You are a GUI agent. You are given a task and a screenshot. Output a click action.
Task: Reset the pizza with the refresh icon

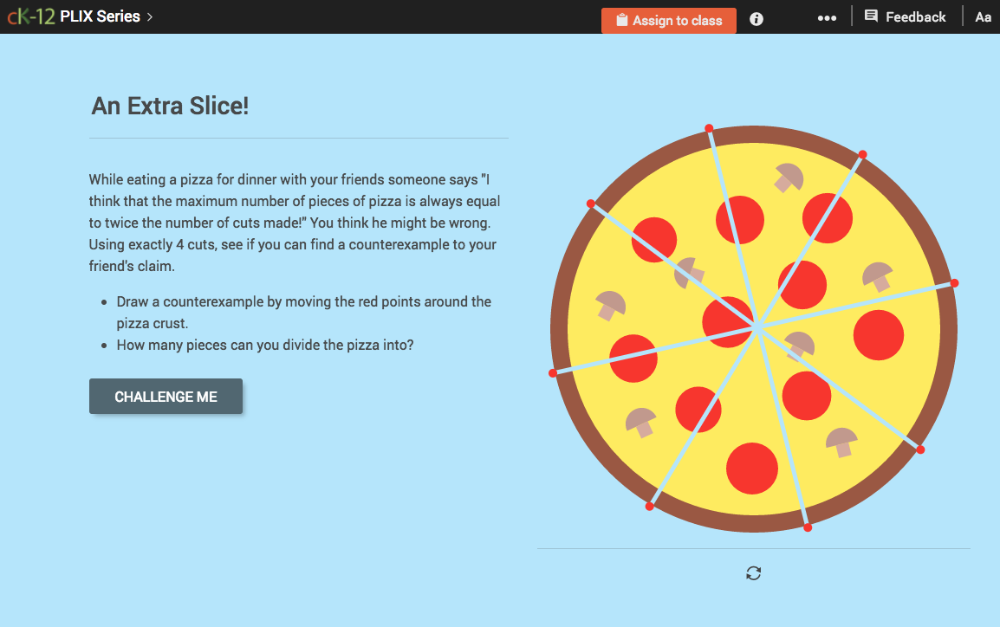(x=754, y=572)
